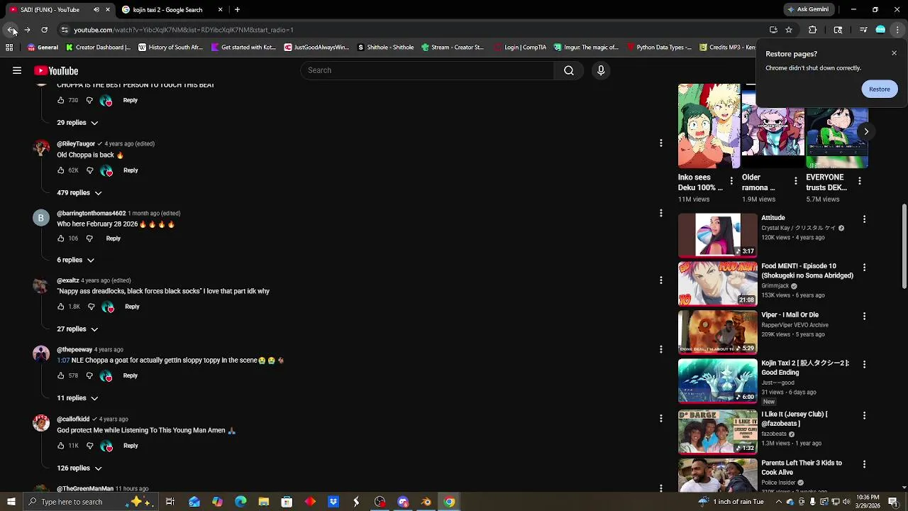Like the @exaltz comment
The height and width of the screenshot is (511, 908).
point(61,307)
